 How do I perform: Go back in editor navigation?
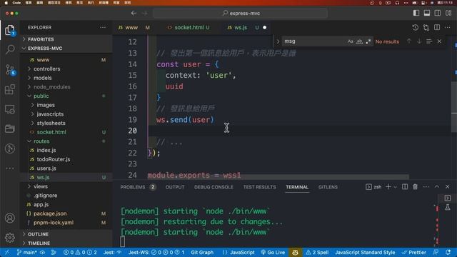pos(134,13)
